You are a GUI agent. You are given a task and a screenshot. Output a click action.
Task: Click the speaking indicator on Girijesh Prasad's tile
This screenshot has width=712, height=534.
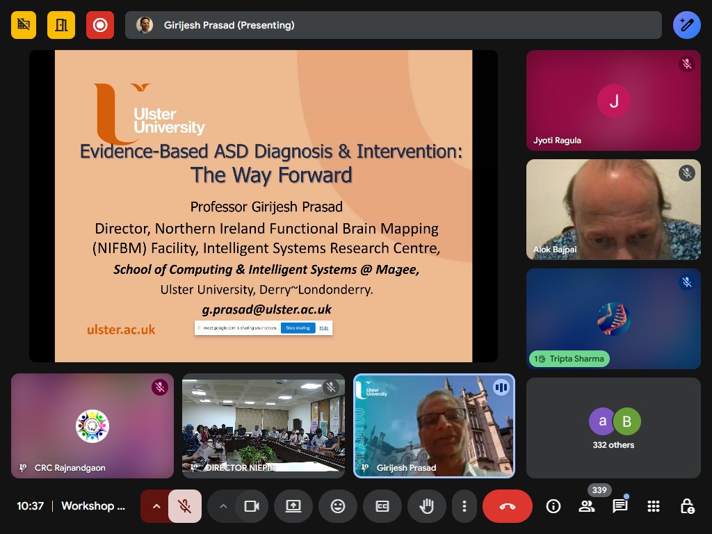pos(501,387)
